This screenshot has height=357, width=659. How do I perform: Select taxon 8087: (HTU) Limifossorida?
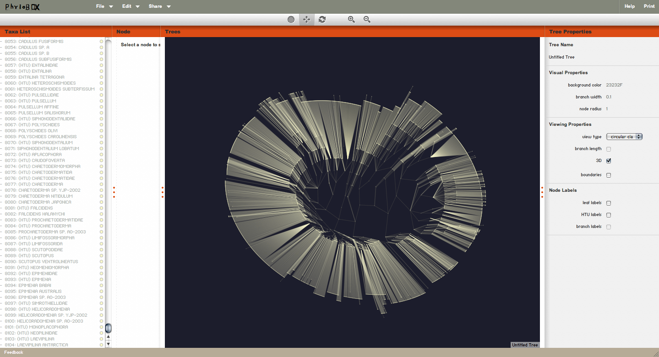click(x=34, y=243)
